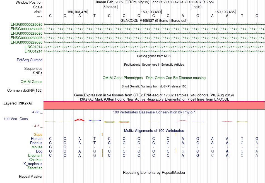Click the 150,103,485 ruler coordinate
Screen dimensions: 265x183
tap(225, 12)
